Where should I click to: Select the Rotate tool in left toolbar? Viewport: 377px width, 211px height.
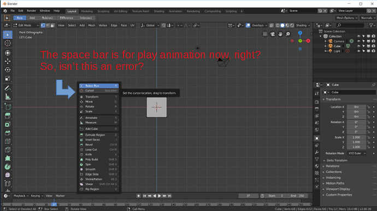[x=8, y=70]
